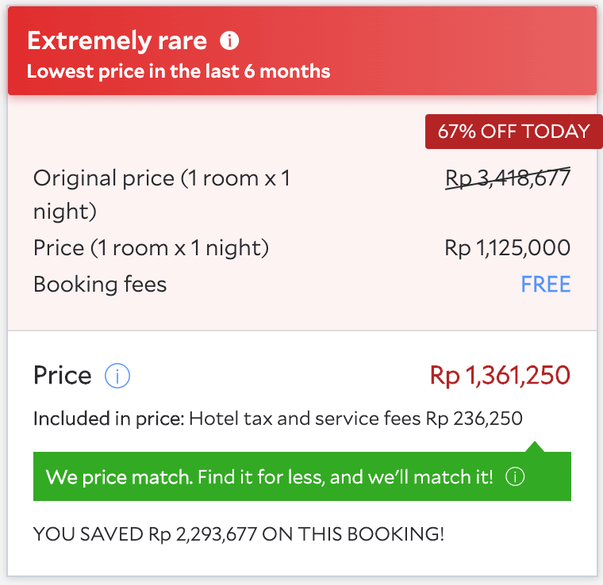The height and width of the screenshot is (585, 603).
Task: Click "Lowest price in the last 6 months"
Action: pyautogui.click(x=179, y=71)
